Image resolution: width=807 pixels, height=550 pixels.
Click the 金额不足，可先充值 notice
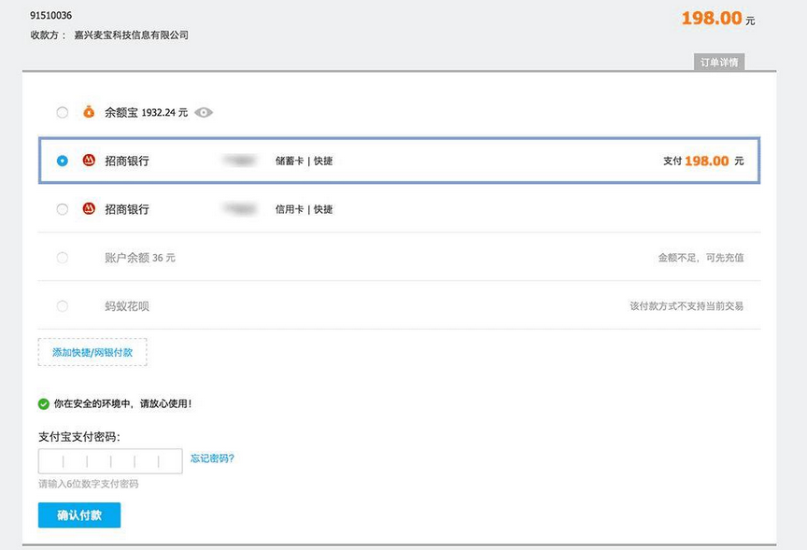click(x=701, y=258)
